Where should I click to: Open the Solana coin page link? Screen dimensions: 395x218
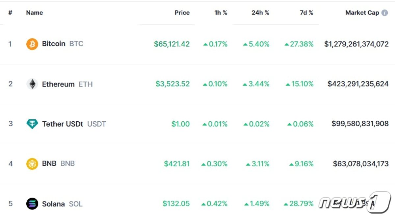[x=53, y=204]
